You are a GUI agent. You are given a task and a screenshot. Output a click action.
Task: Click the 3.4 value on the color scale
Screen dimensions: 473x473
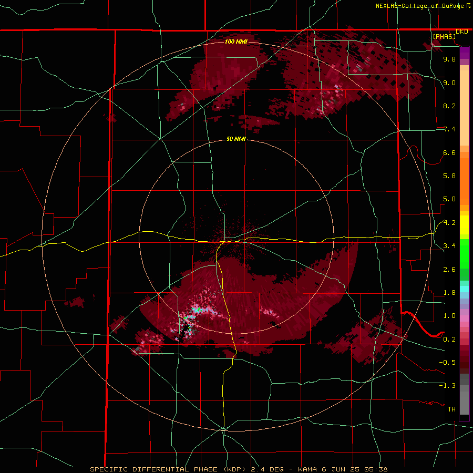449,246
